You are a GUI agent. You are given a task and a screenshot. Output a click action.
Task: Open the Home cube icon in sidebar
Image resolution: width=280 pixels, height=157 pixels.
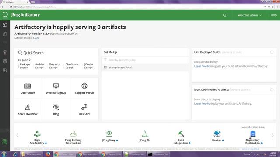coord(5,25)
